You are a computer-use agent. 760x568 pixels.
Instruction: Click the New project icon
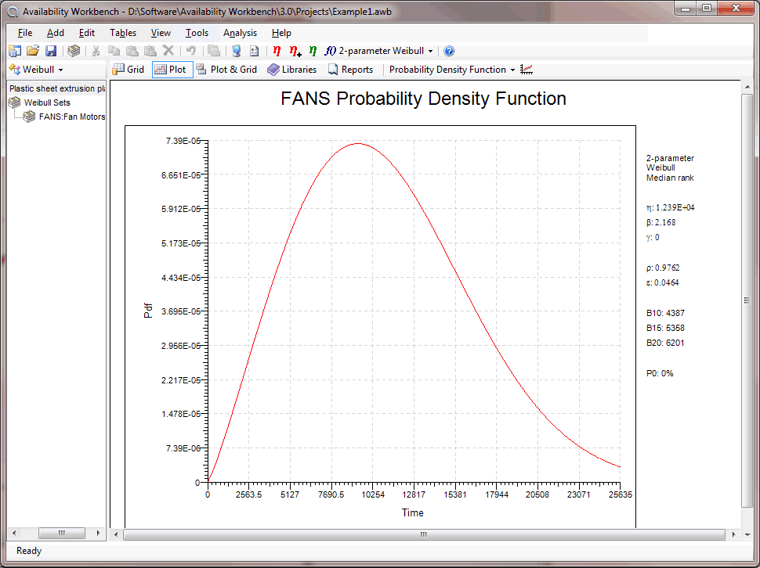(x=15, y=51)
